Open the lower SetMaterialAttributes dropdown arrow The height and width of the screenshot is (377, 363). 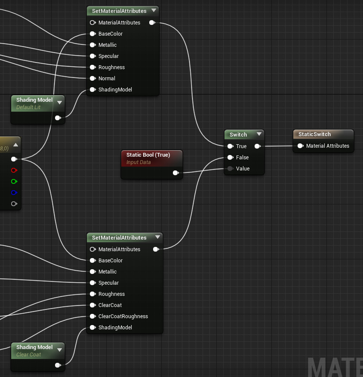point(157,237)
